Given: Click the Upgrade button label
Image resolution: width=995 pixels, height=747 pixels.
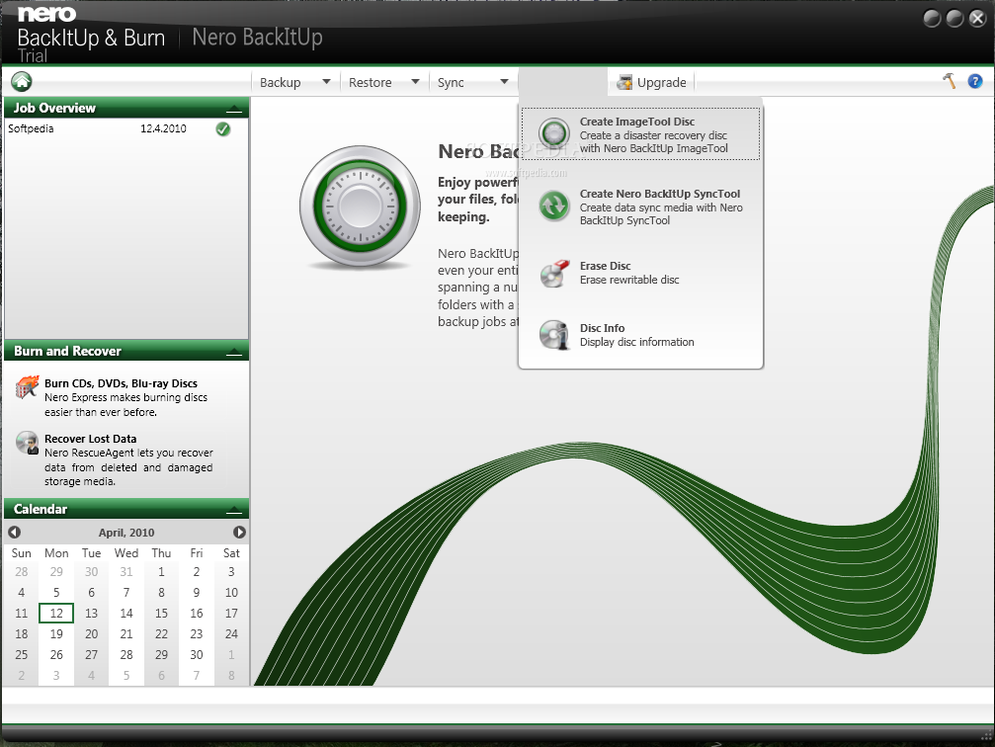Looking at the screenshot, I should tap(661, 83).
